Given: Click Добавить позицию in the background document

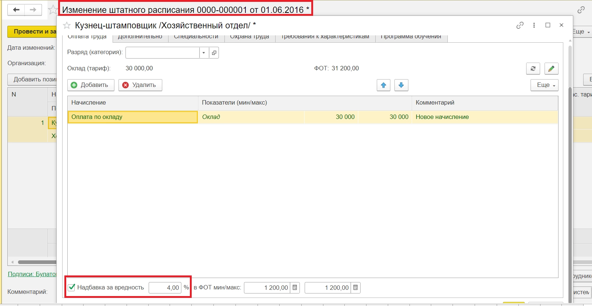Looking at the screenshot, I should pos(32,80).
